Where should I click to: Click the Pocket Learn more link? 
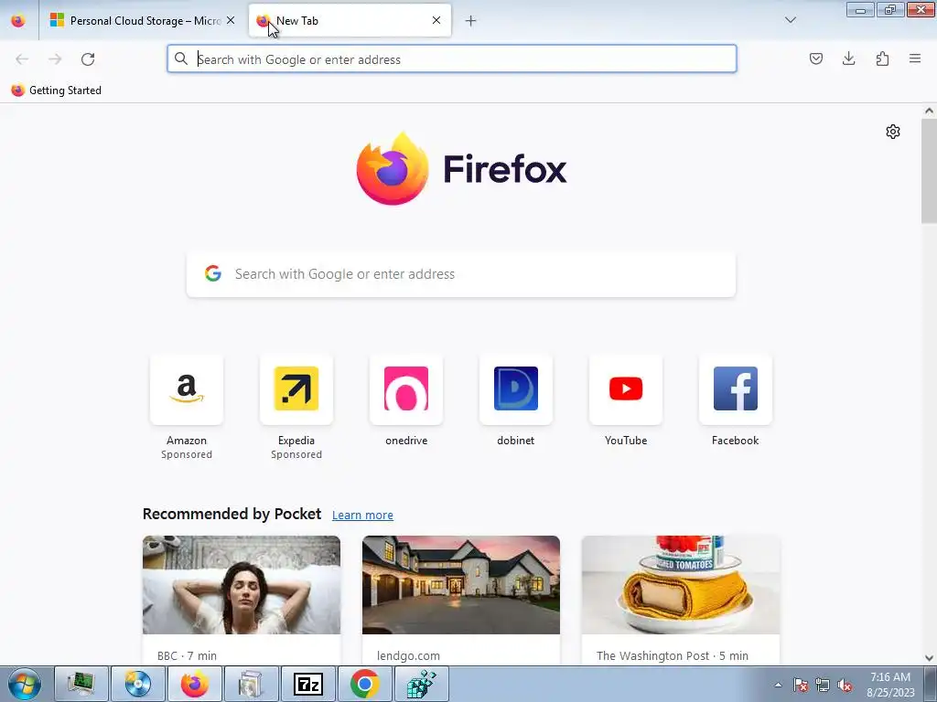(362, 516)
